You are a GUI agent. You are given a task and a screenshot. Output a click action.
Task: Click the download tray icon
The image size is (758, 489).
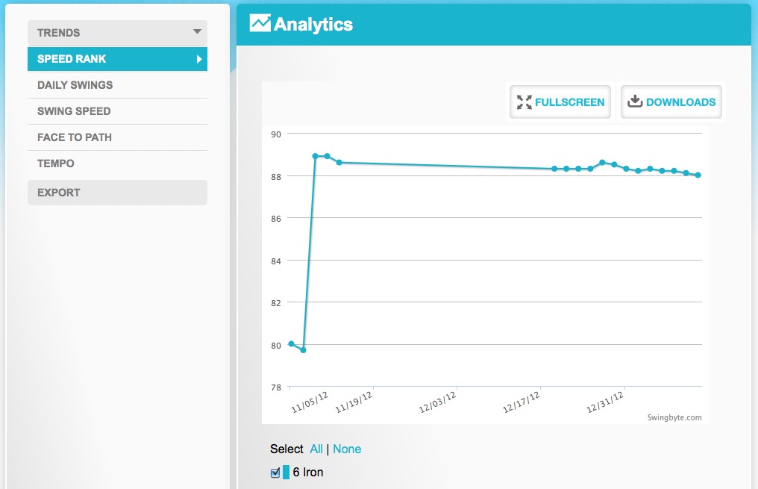point(635,101)
